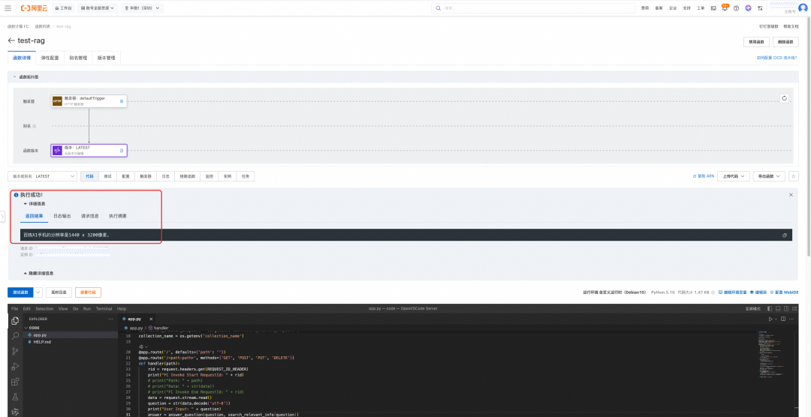Switch to the 日志输出 result tab

(x=62, y=216)
